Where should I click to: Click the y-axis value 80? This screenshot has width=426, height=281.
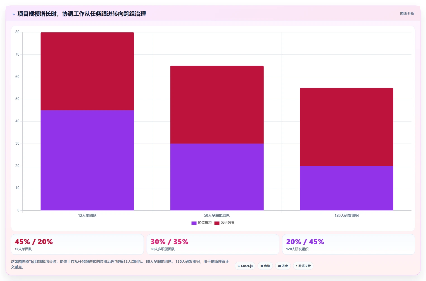(17, 32)
